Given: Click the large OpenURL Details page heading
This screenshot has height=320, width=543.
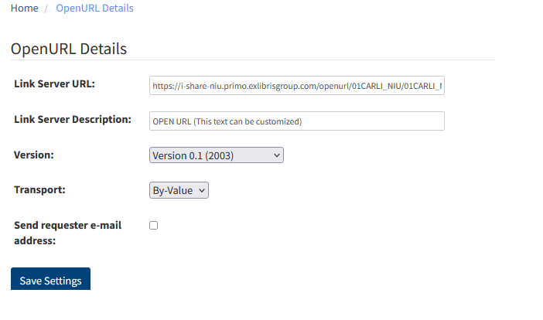Looking at the screenshot, I should point(69,49).
